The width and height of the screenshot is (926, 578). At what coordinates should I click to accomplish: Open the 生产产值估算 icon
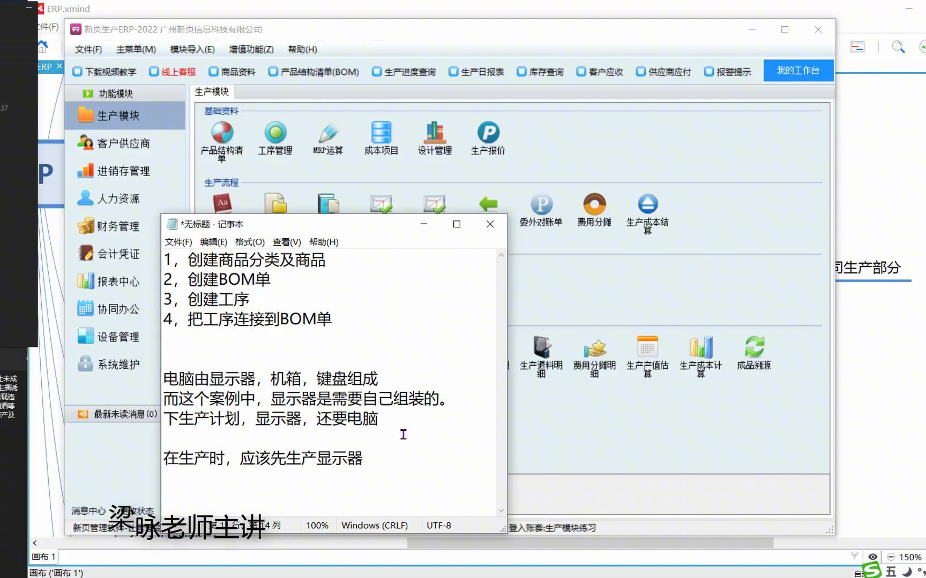tap(647, 357)
